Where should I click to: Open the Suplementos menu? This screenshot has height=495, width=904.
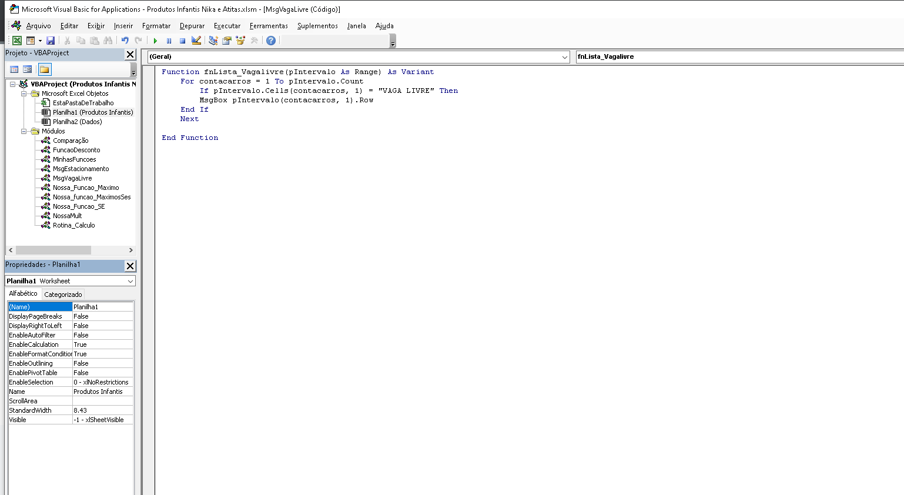pyautogui.click(x=317, y=26)
